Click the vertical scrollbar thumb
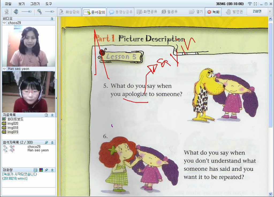 [x=270, y=75]
